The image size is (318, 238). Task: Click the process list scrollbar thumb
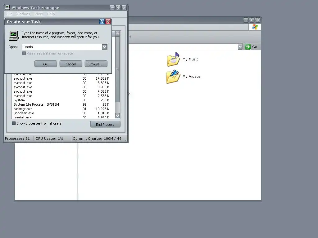point(118,69)
